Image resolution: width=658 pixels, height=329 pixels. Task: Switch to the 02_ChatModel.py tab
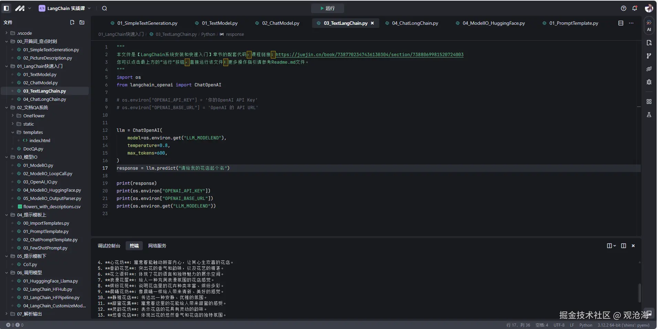coord(280,23)
